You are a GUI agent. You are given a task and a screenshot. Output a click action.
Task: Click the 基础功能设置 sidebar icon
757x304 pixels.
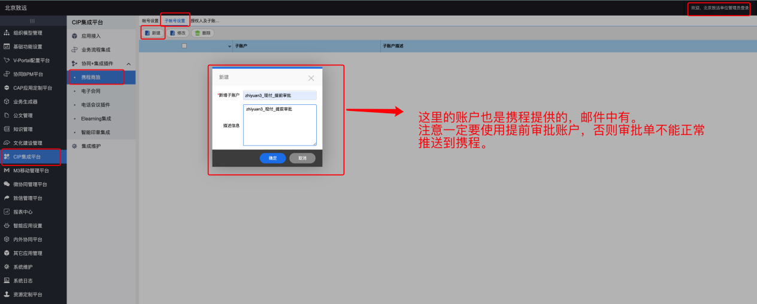pyautogui.click(x=7, y=47)
